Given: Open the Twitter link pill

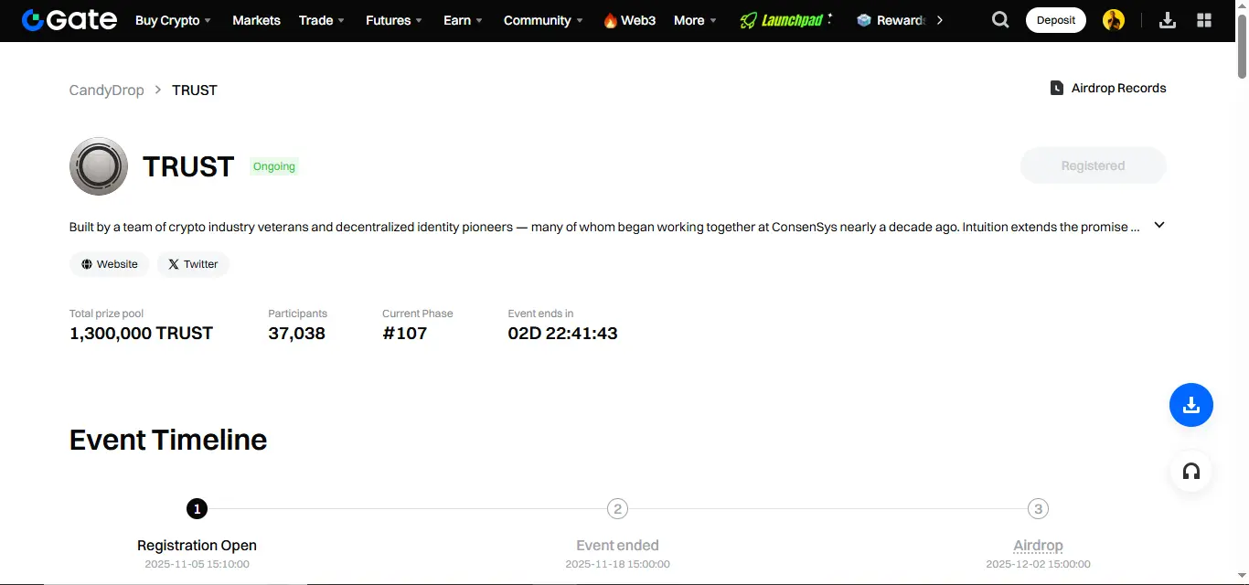Looking at the screenshot, I should tap(193, 264).
